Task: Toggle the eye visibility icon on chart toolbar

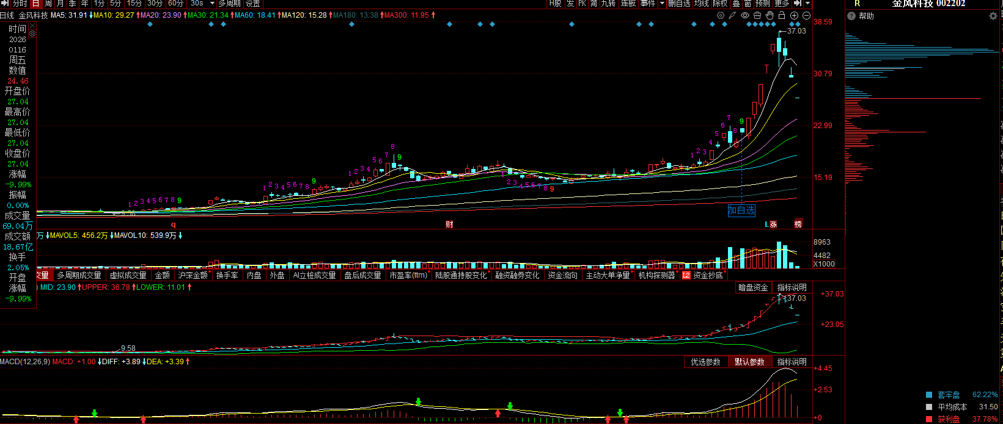Action: click(x=744, y=15)
